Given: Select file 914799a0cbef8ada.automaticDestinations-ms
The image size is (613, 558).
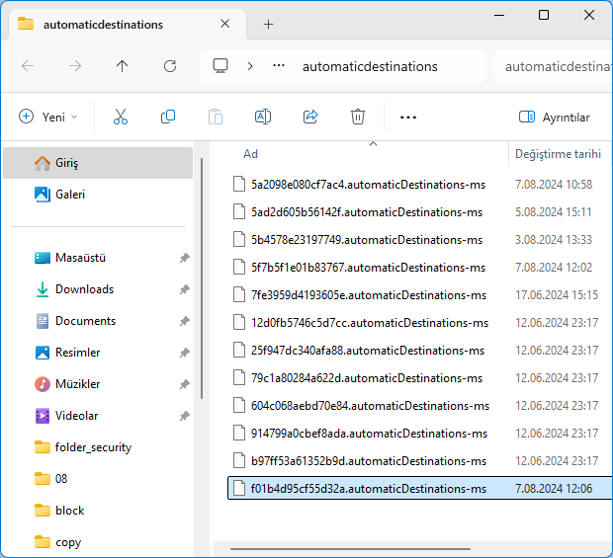Looking at the screenshot, I should click(x=369, y=434).
